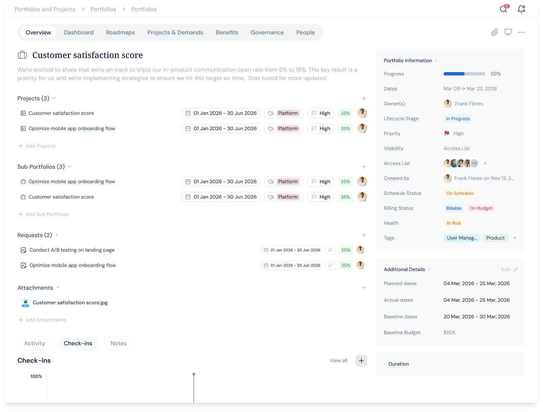Click Add Attachments link
The image size is (543, 412).
pyautogui.click(x=42, y=320)
